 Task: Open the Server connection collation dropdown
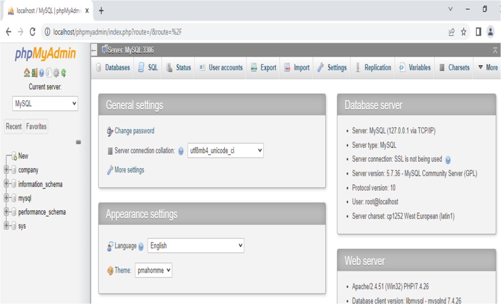click(225, 150)
